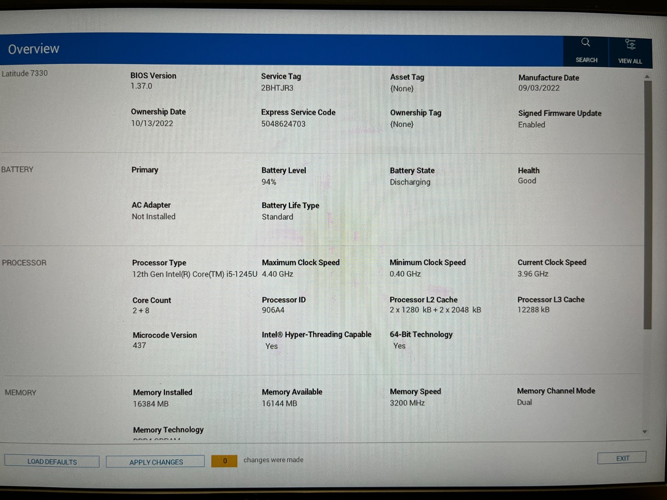Click the Asset Tag label
Screen dimensions: 667x500
point(407,77)
